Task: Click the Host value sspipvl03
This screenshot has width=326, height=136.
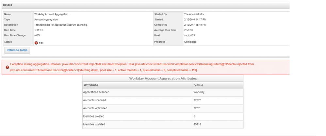Action: [x=189, y=35]
